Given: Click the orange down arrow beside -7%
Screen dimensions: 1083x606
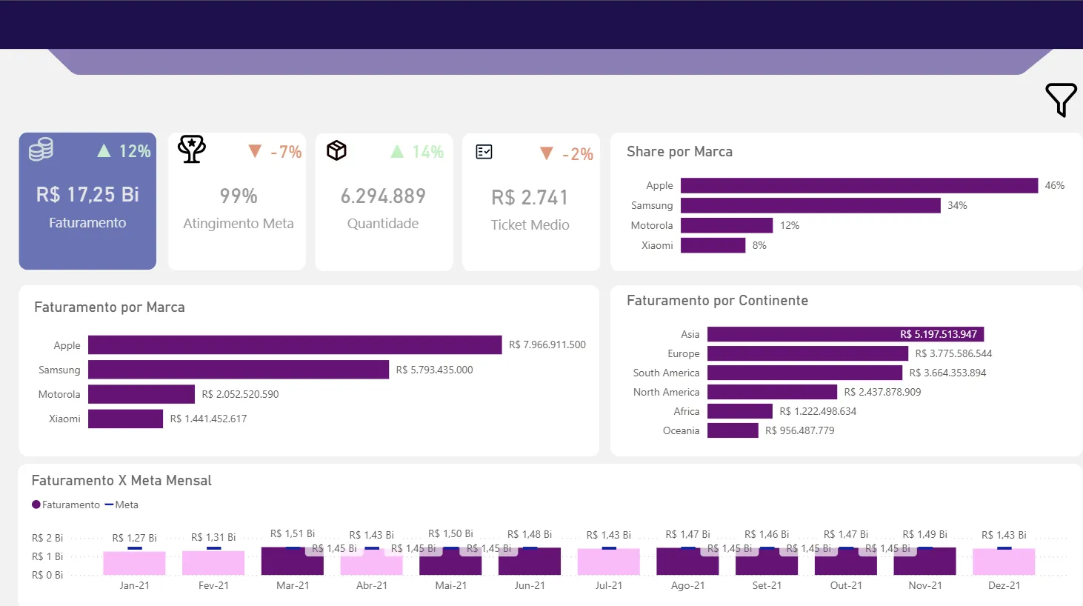Looking at the screenshot, I should [255, 151].
